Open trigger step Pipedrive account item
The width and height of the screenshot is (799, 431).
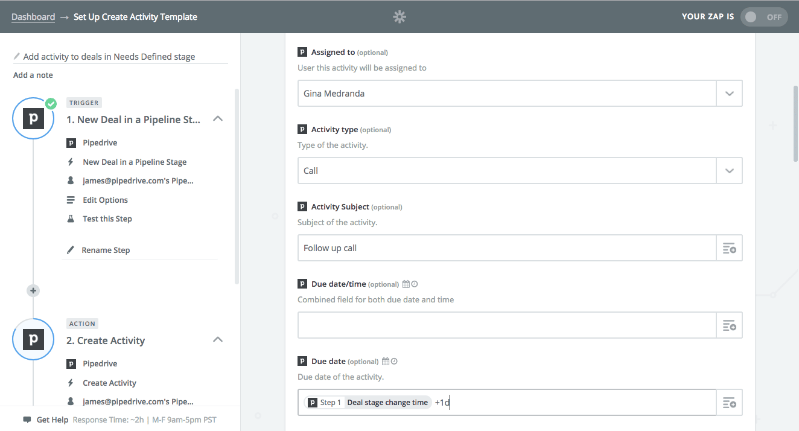tap(138, 180)
